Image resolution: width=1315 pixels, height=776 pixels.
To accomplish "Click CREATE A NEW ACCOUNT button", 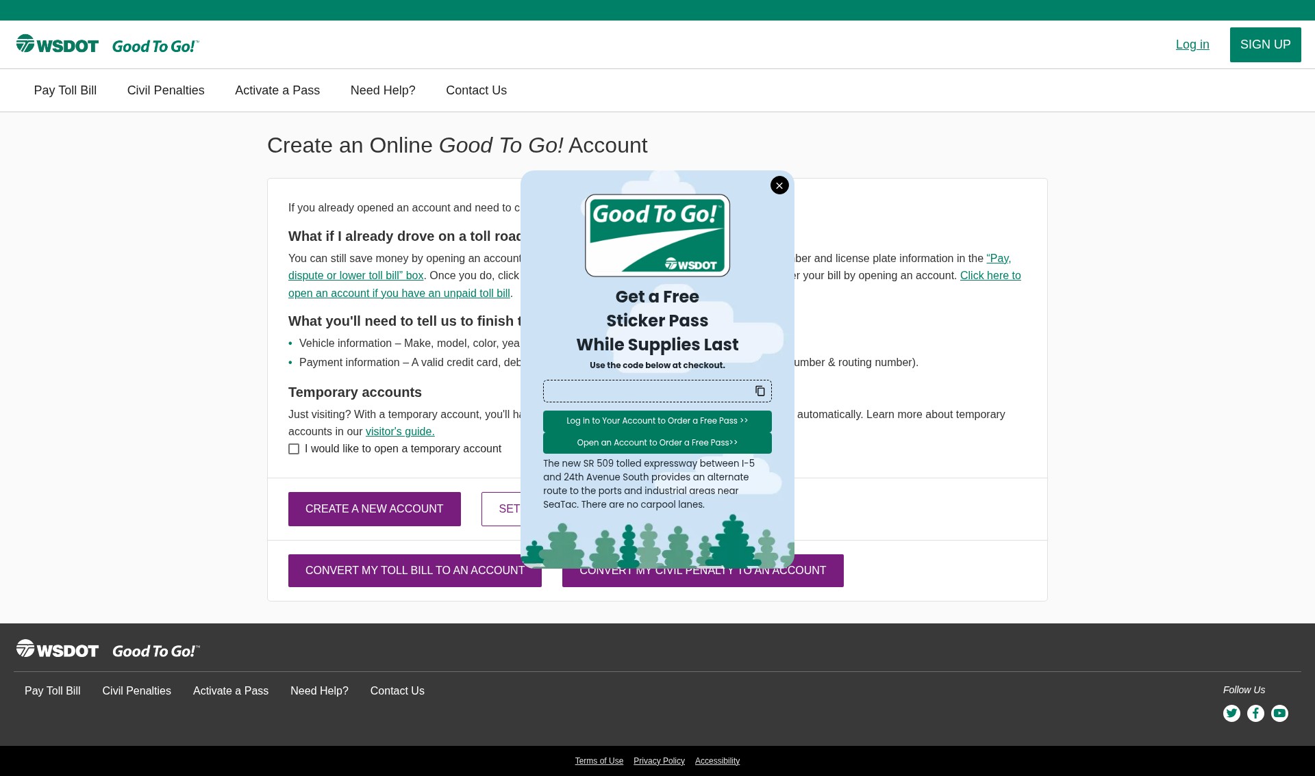I will pyautogui.click(x=375, y=509).
